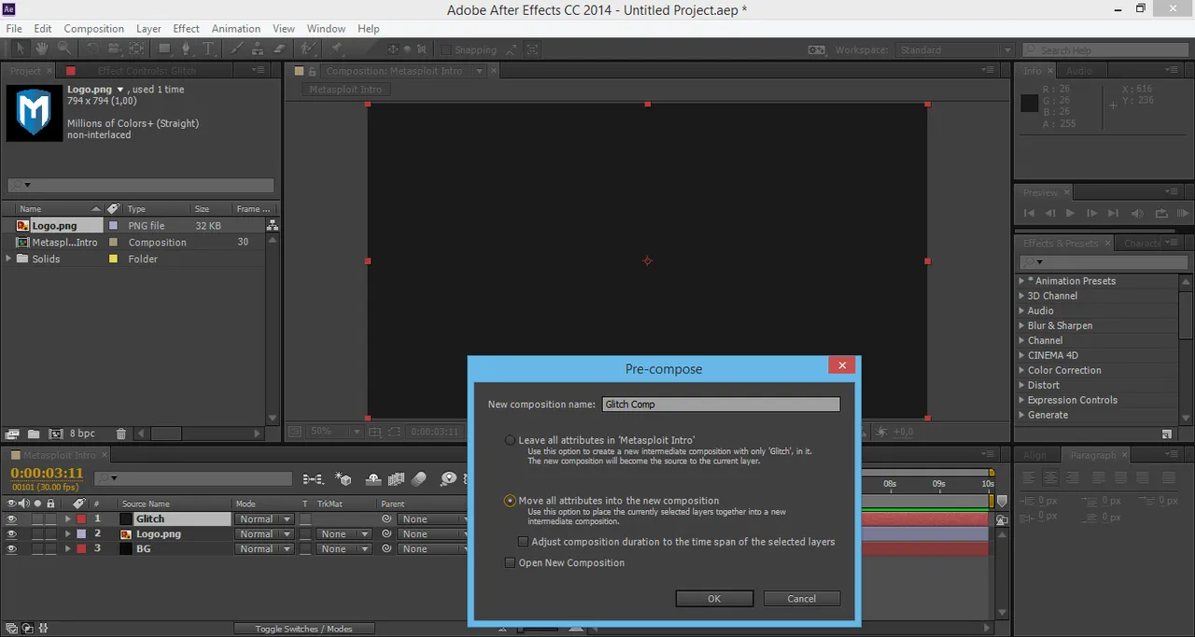Screen dimensions: 1195x637
Task: Click Toggle Switches / Modes button
Action: pos(304,629)
